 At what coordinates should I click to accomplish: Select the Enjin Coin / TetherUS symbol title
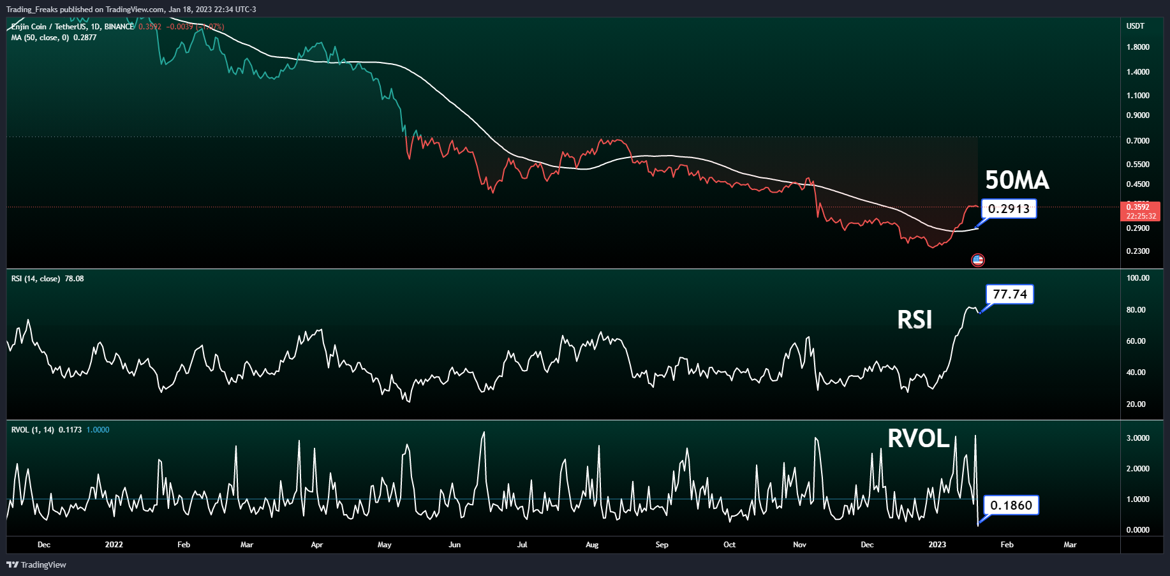click(x=73, y=27)
